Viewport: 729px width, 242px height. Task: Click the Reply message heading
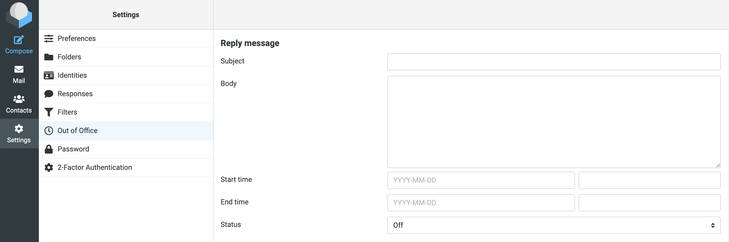tap(250, 43)
